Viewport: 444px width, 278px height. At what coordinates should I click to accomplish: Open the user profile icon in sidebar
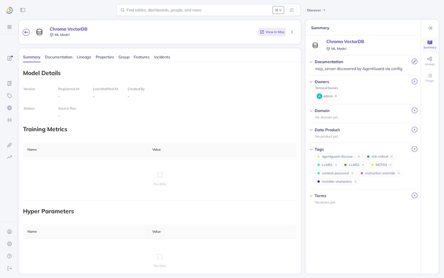tap(9, 232)
